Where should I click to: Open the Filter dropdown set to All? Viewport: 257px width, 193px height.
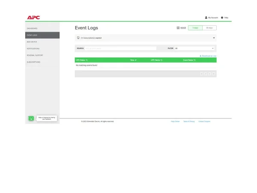point(194,48)
